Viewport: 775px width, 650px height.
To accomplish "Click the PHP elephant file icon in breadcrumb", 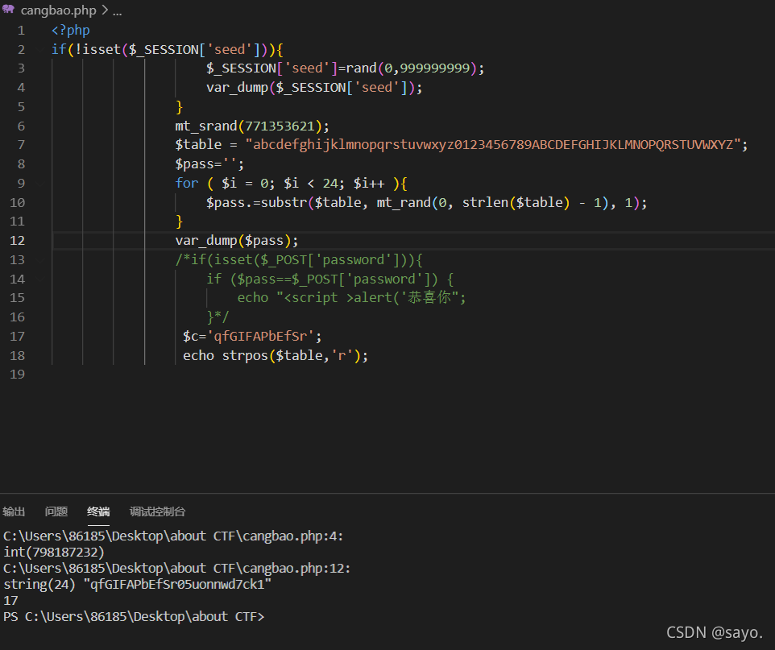I will click(8, 10).
